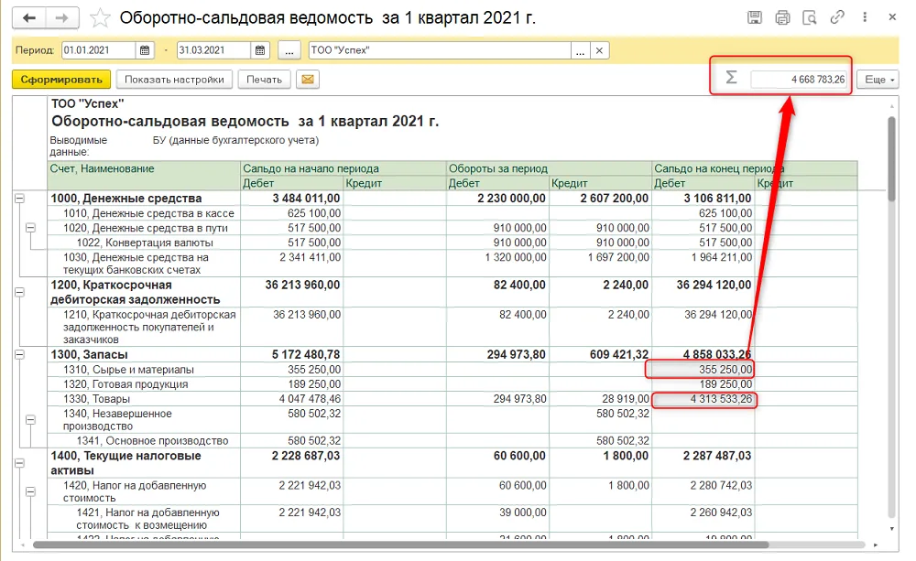Viewport: 916px width, 561px height.
Task: Click the end date field 31.03.2021
Action: 213,50
